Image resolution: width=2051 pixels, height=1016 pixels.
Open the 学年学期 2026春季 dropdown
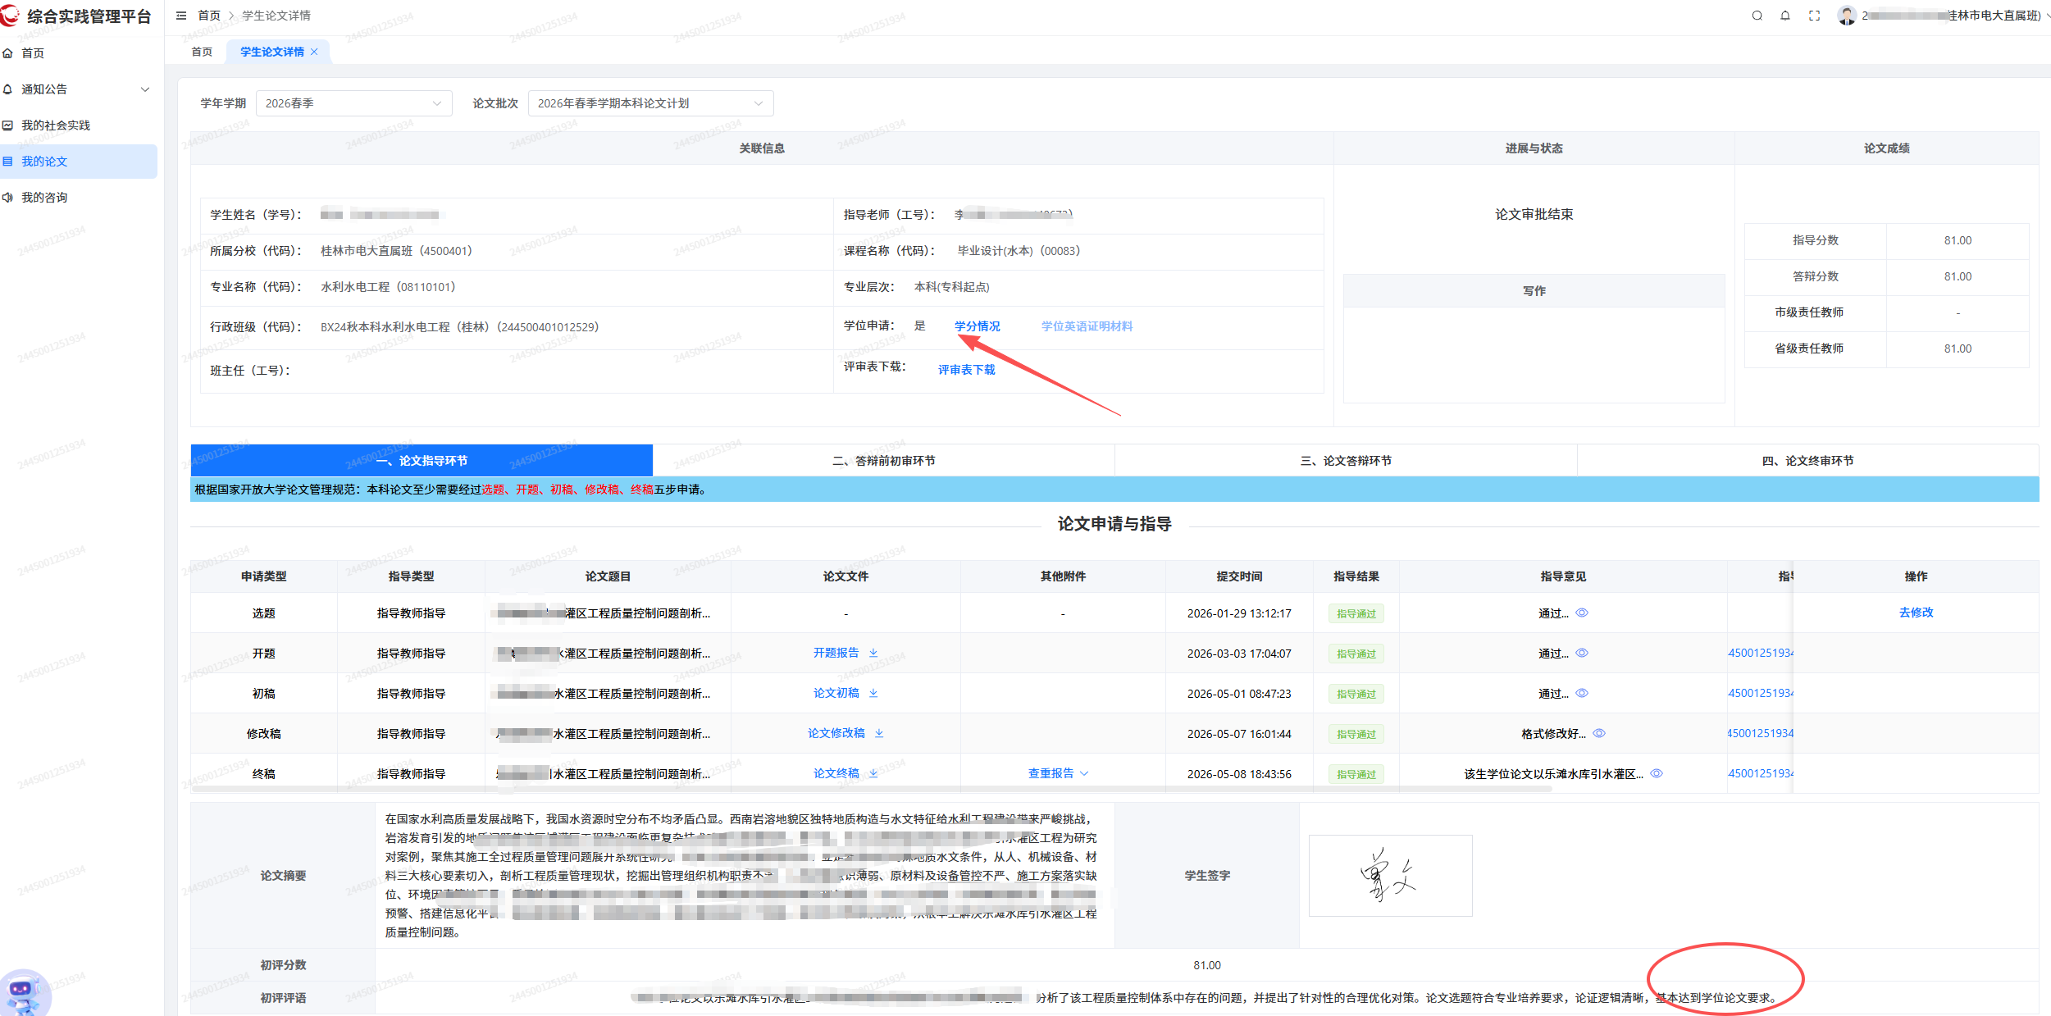click(354, 103)
